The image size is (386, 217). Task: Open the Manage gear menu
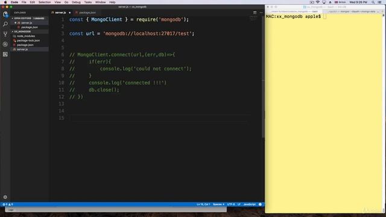pyautogui.click(x=5, y=197)
